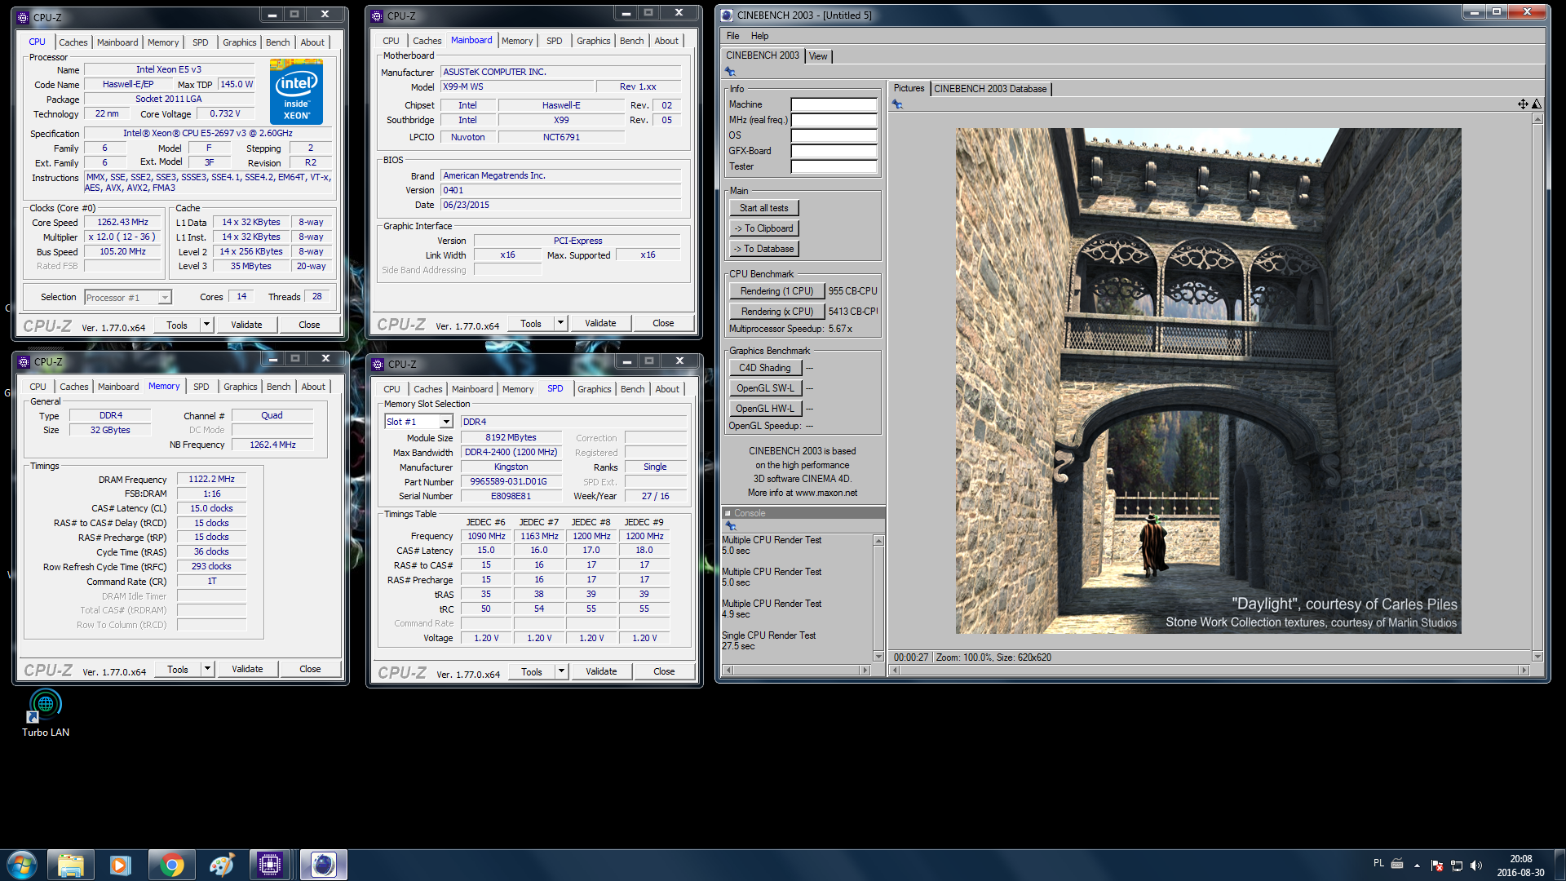Open Windows Explorer from the taskbar
Viewport: 1566px width, 881px height.
pos(71,865)
